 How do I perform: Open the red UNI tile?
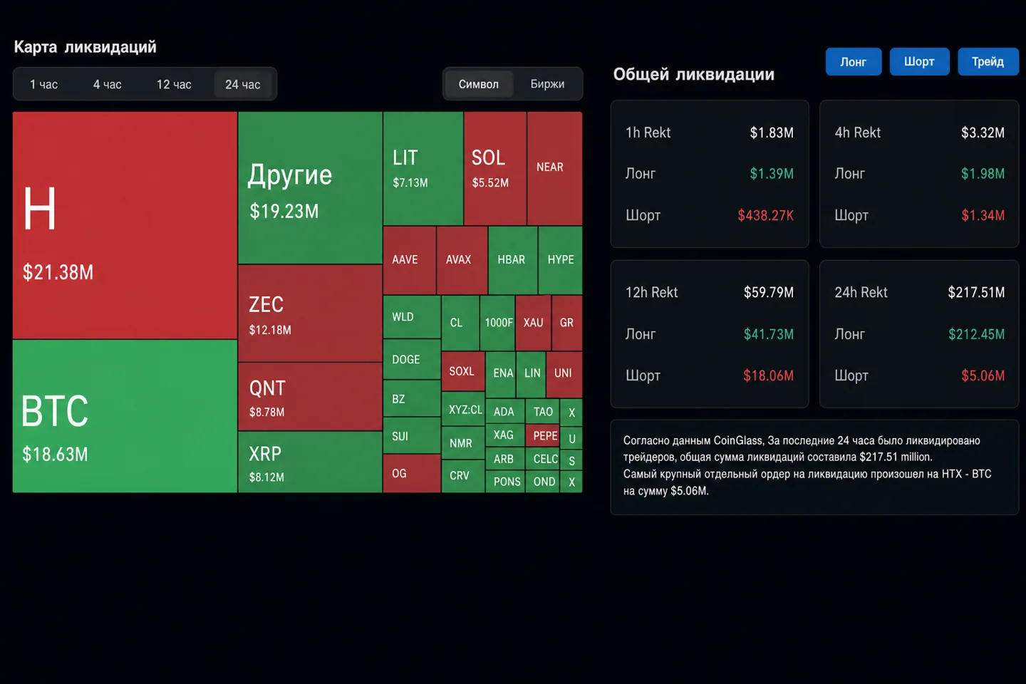tap(564, 373)
